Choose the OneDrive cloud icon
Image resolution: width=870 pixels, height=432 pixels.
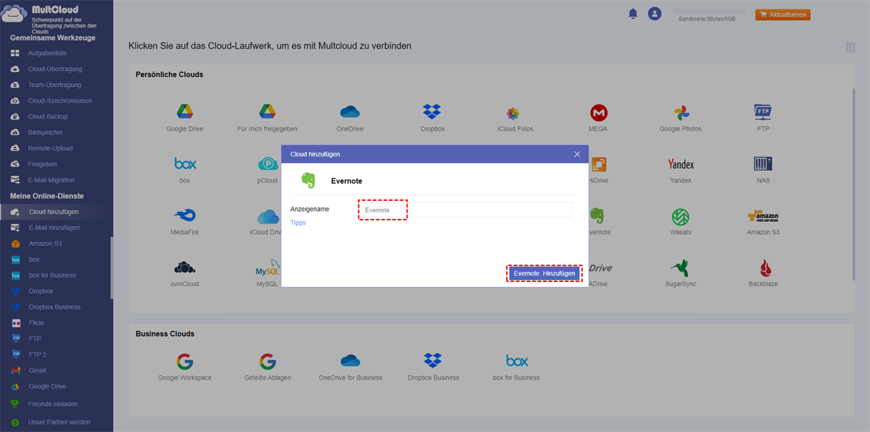[x=350, y=112]
